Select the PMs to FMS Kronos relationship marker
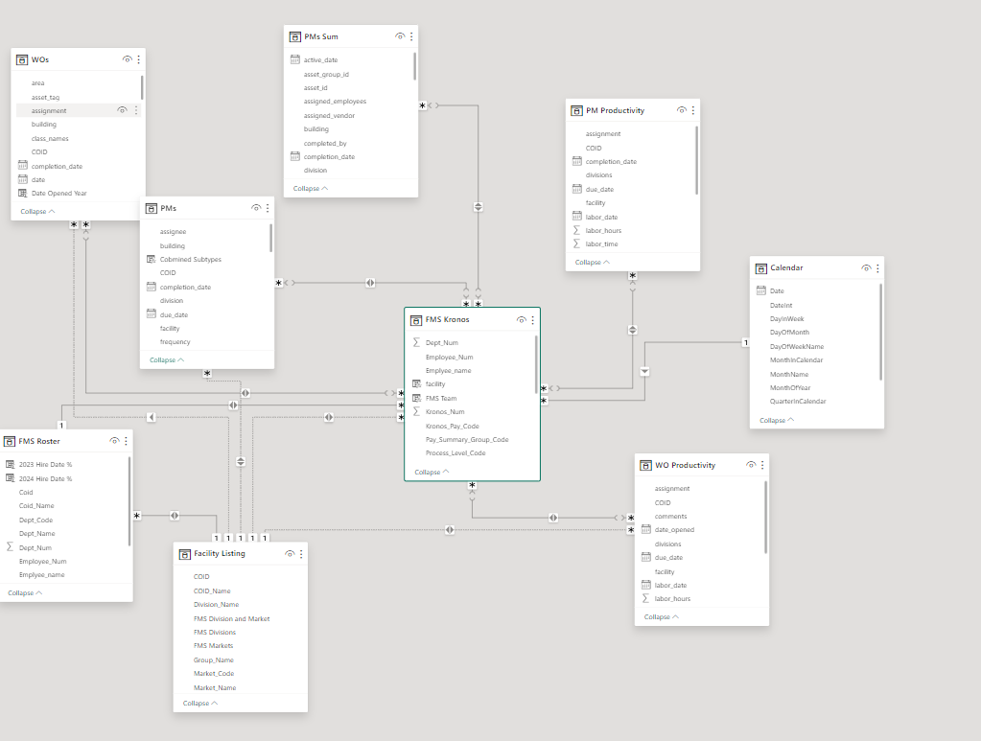981x741 pixels. pos(370,284)
